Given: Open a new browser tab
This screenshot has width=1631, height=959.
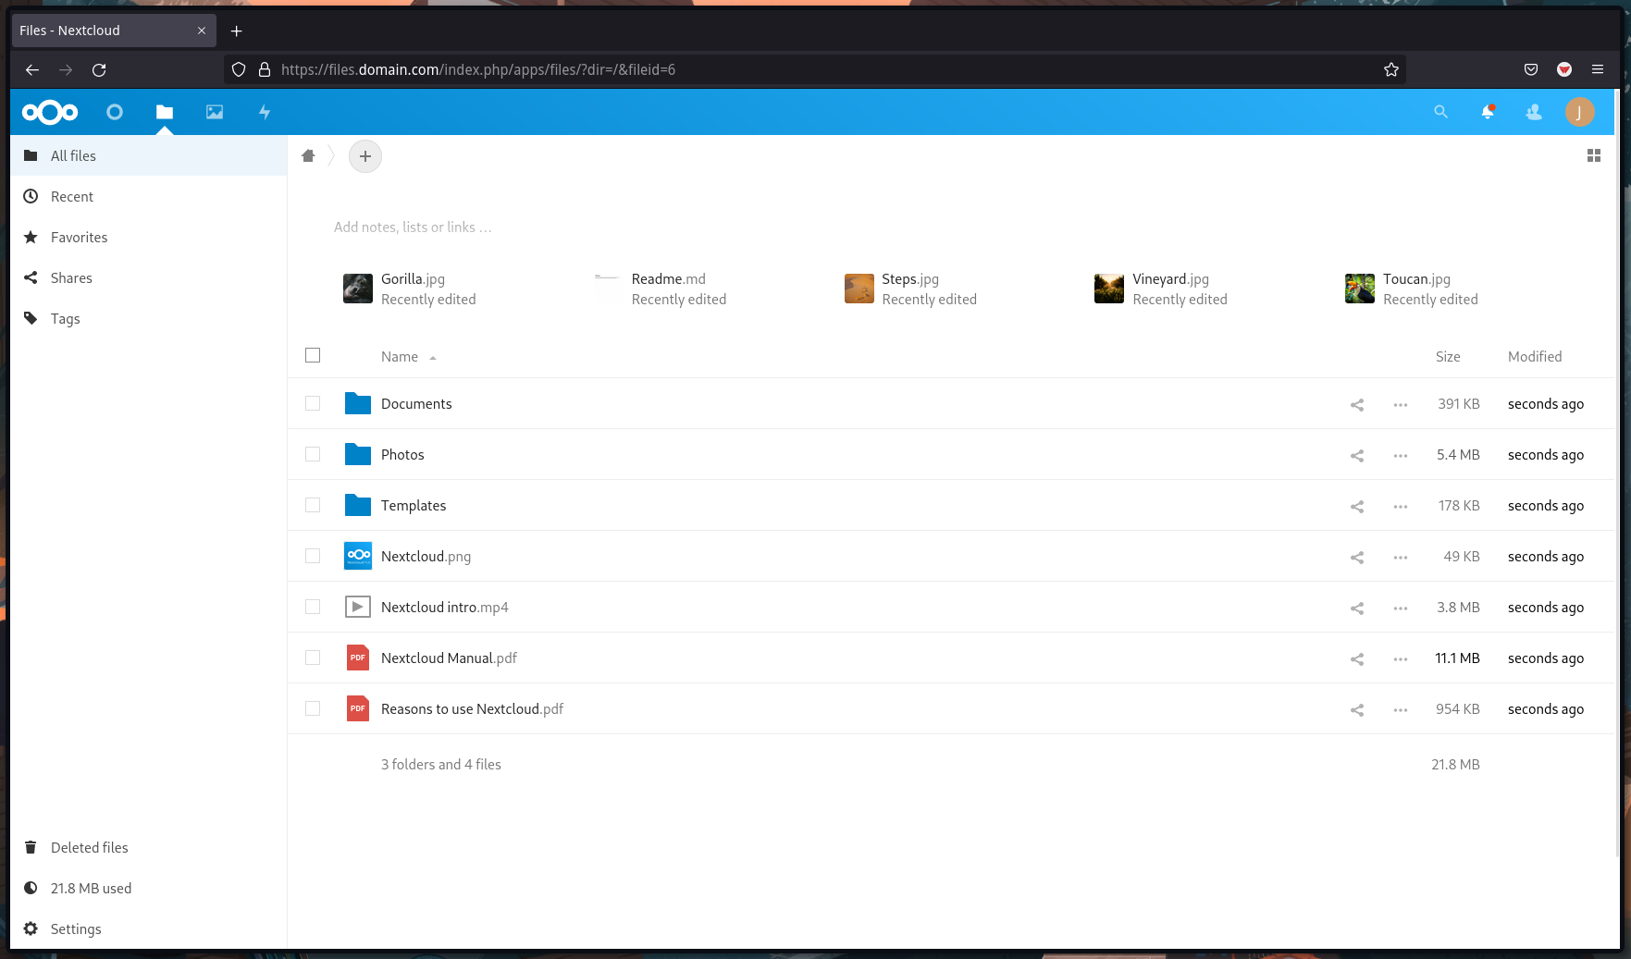Looking at the screenshot, I should pyautogui.click(x=236, y=31).
